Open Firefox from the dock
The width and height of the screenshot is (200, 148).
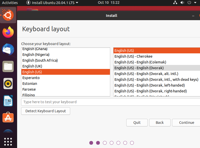pyautogui.click(x=8, y=32)
